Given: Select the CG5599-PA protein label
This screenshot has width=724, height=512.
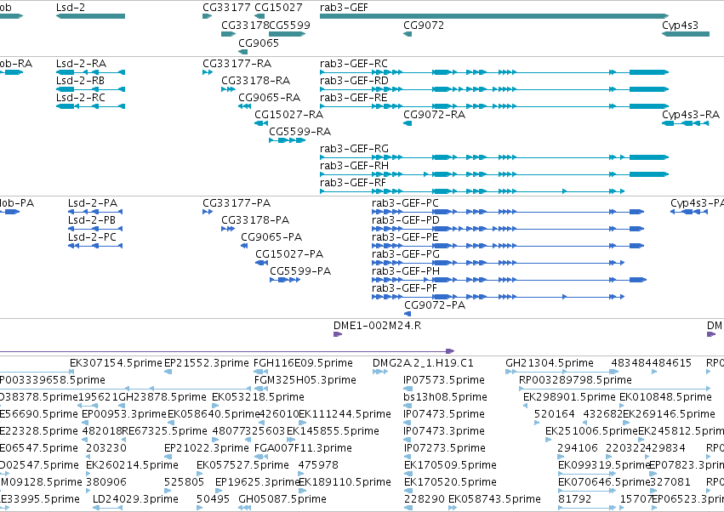Looking at the screenshot, I should pyautogui.click(x=300, y=270).
